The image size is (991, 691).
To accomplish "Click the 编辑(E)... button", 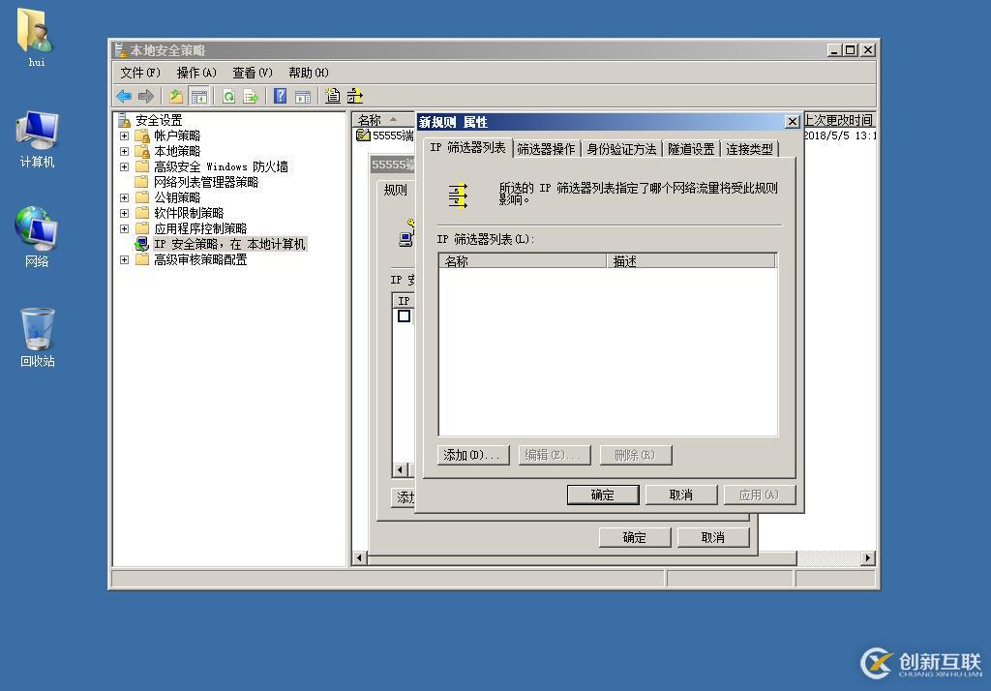I will click(x=555, y=455).
